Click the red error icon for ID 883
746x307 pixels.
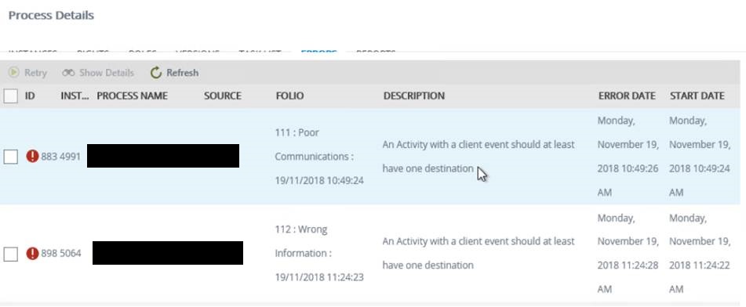[x=32, y=156]
